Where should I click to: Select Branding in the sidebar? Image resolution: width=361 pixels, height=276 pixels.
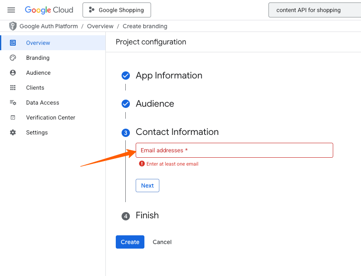pos(38,58)
